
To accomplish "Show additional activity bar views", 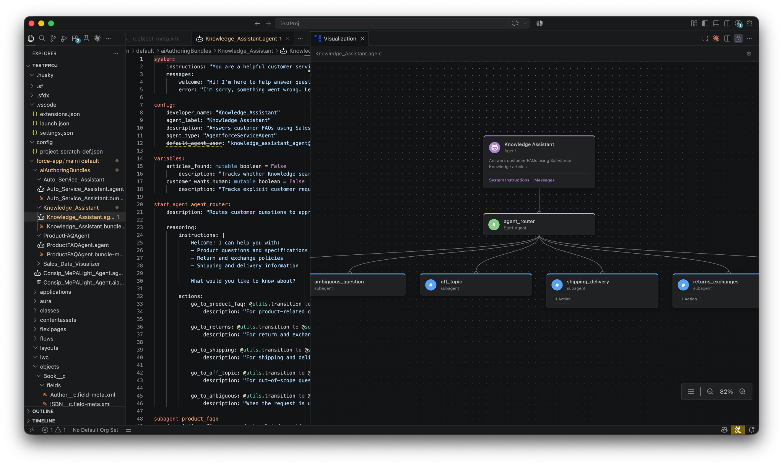I will coord(109,38).
